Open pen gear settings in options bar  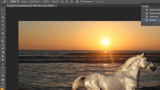pos(77,1)
